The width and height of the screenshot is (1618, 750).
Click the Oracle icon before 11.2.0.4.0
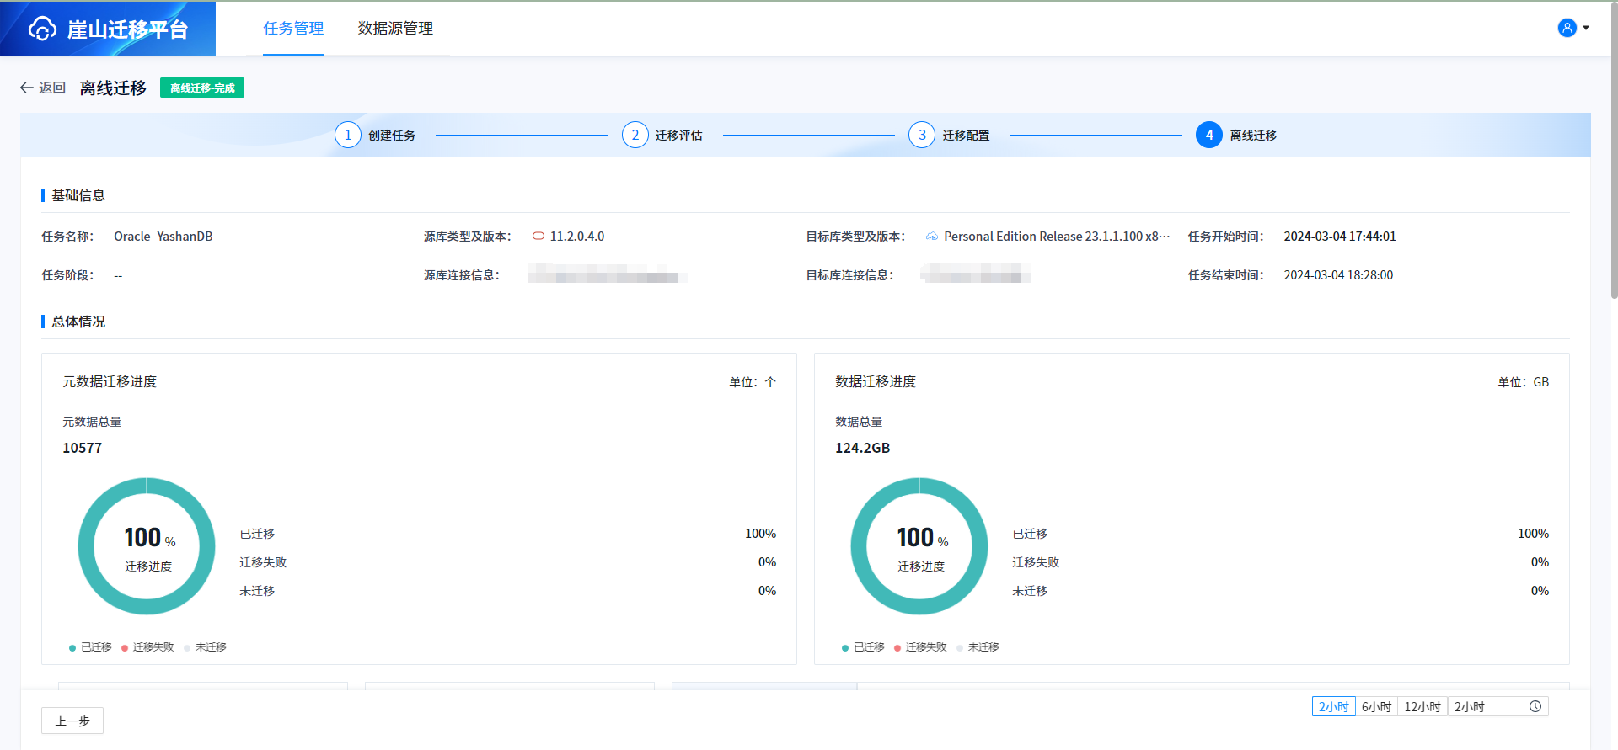(538, 237)
